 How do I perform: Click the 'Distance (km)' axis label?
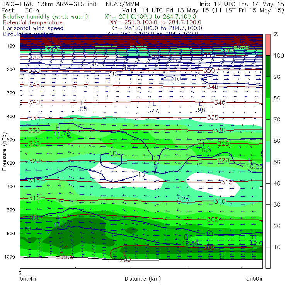coord(143,279)
